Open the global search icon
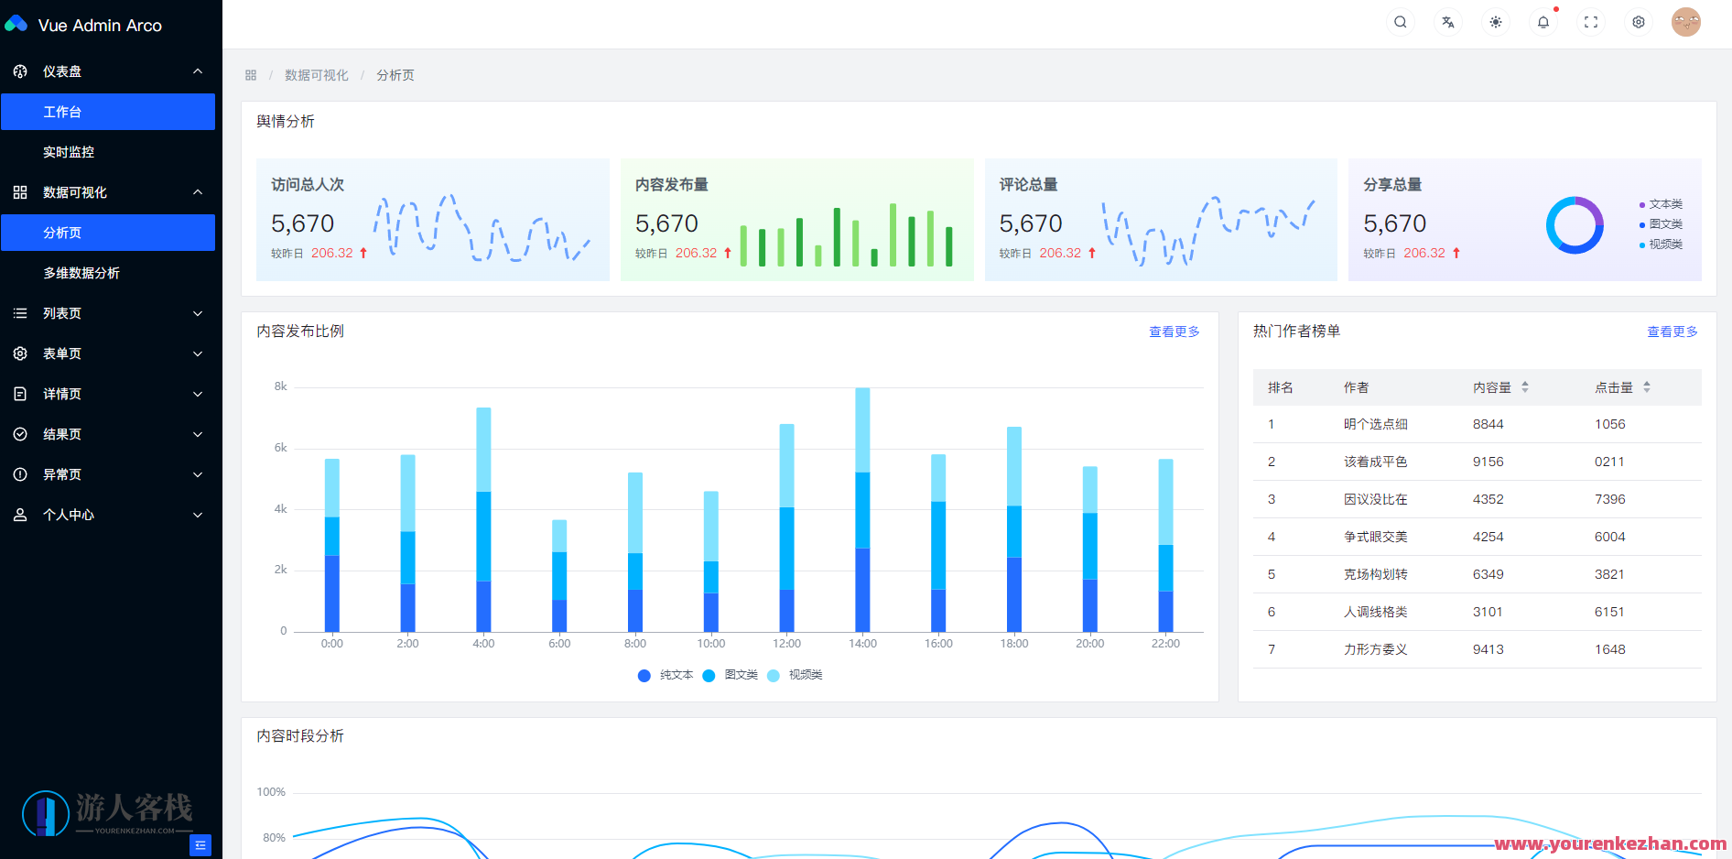This screenshot has height=859, width=1732. coord(1400,21)
